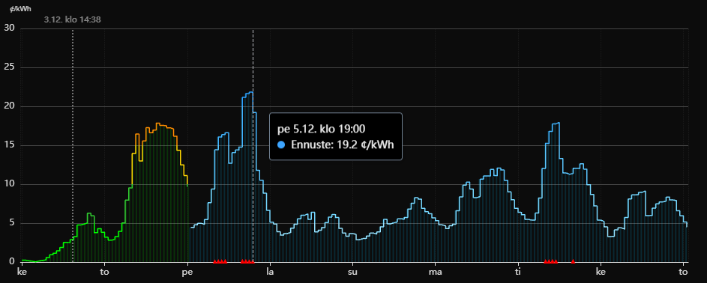Click the last red triangle before la label
This screenshot has width=707, height=283.
[253, 261]
